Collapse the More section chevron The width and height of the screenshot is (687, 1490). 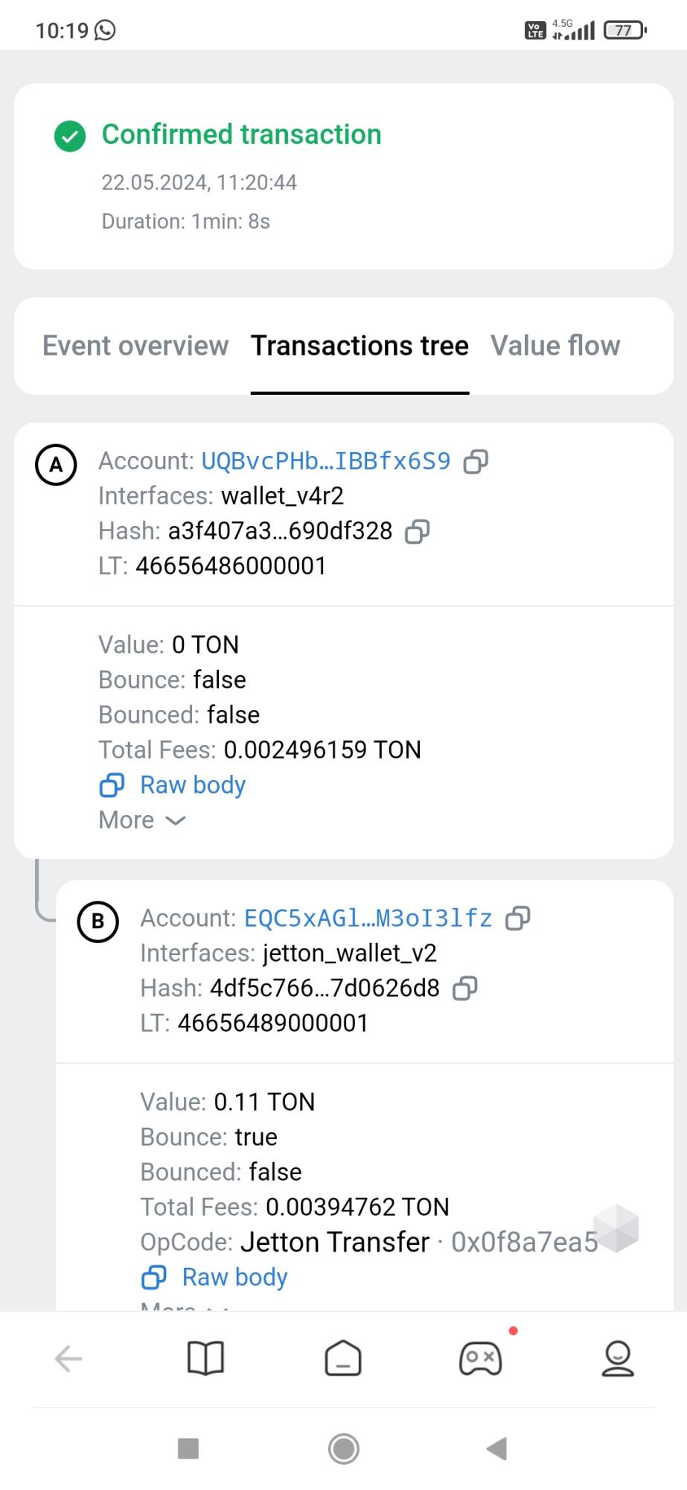(x=174, y=820)
